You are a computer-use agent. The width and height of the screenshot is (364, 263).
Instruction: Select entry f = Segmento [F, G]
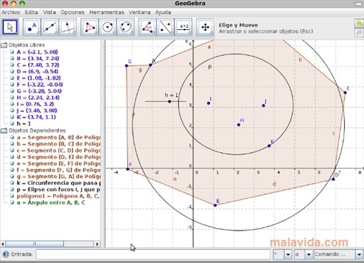[58, 170]
